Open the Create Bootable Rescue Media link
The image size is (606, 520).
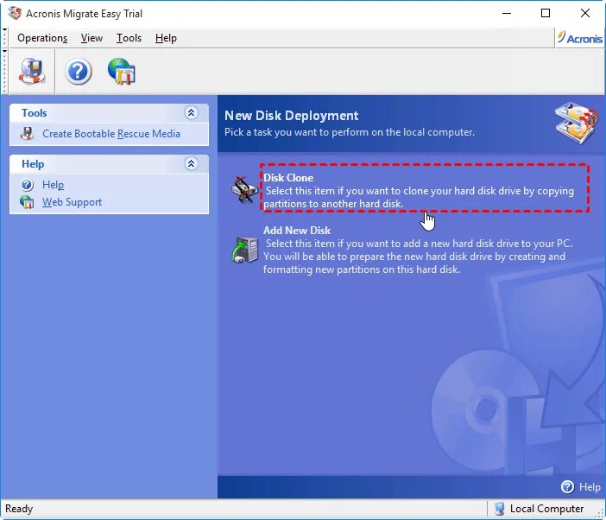pos(111,134)
